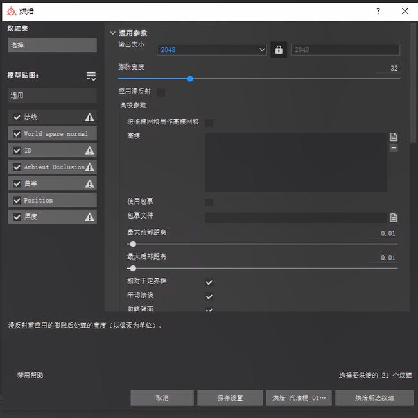Click the high-poly file browse icon
This screenshot has width=418, height=418.
click(x=394, y=137)
